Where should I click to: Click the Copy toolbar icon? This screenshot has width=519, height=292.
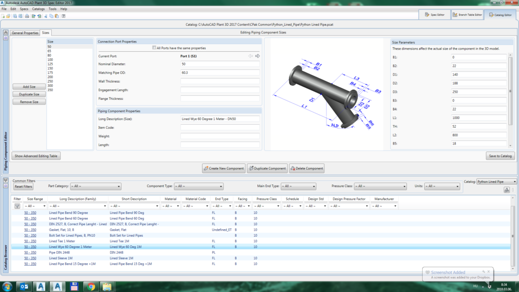point(51,16)
